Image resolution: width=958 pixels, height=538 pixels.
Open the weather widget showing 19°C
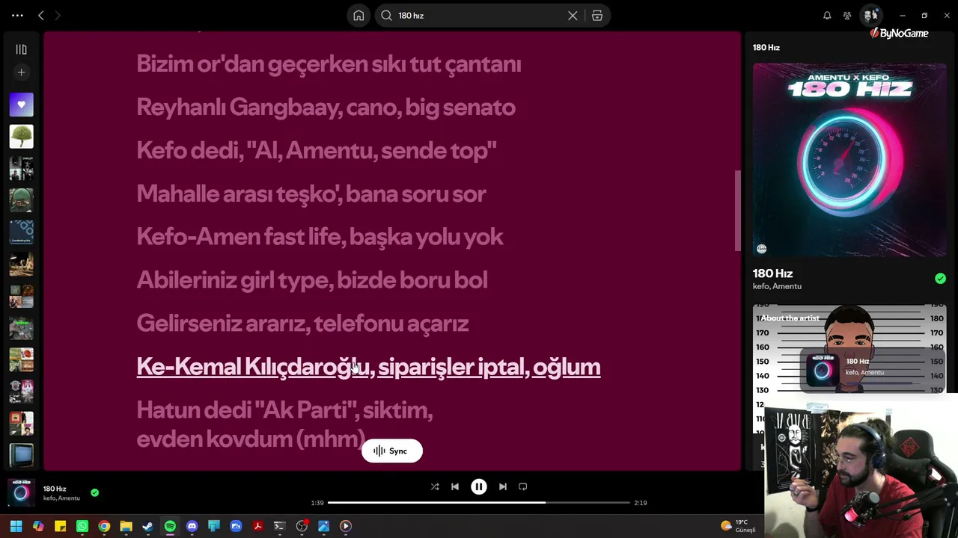[738, 526]
